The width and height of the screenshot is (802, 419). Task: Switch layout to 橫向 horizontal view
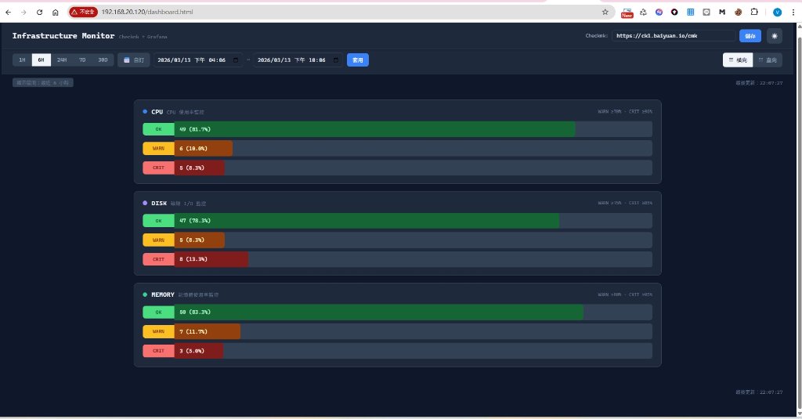[738, 60]
